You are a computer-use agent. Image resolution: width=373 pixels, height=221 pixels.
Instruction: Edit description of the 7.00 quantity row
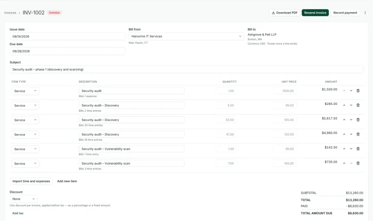coord(132,163)
